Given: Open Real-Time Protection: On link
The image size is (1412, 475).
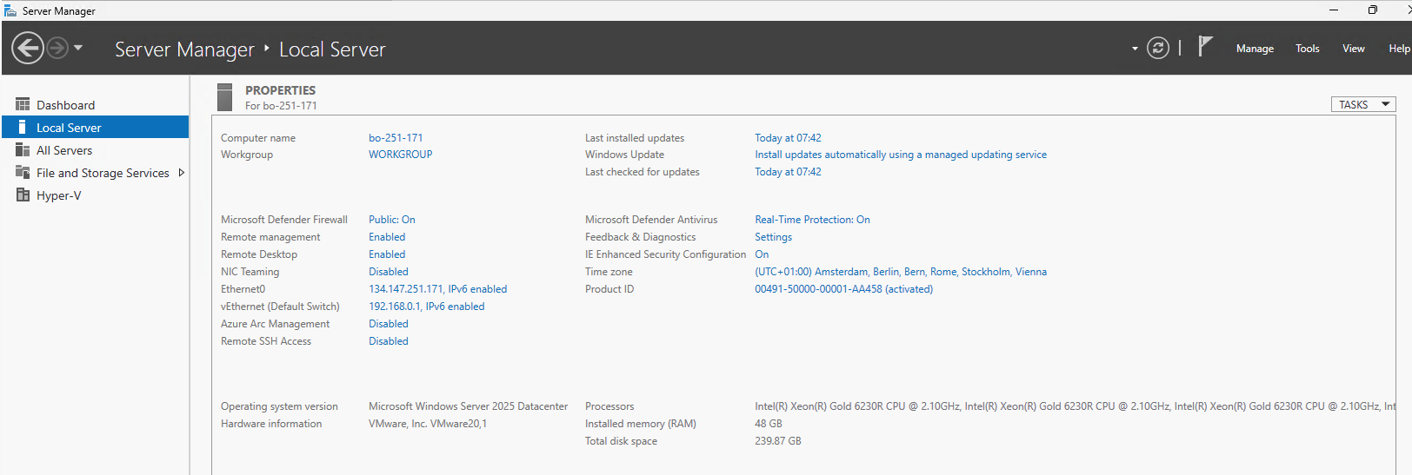Looking at the screenshot, I should coord(812,220).
